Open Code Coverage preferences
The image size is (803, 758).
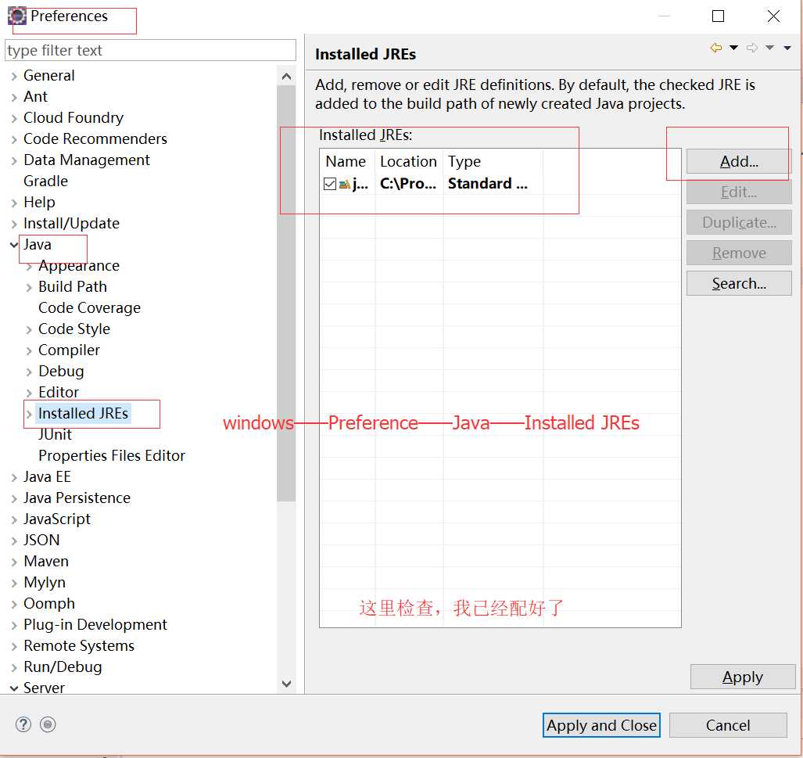[x=89, y=307]
